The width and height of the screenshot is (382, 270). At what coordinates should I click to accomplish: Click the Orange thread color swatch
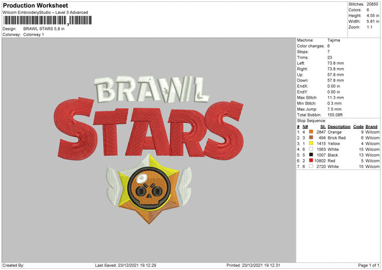coord(311,132)
